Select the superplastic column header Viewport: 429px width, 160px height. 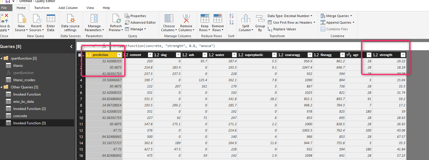pos(257,55)
